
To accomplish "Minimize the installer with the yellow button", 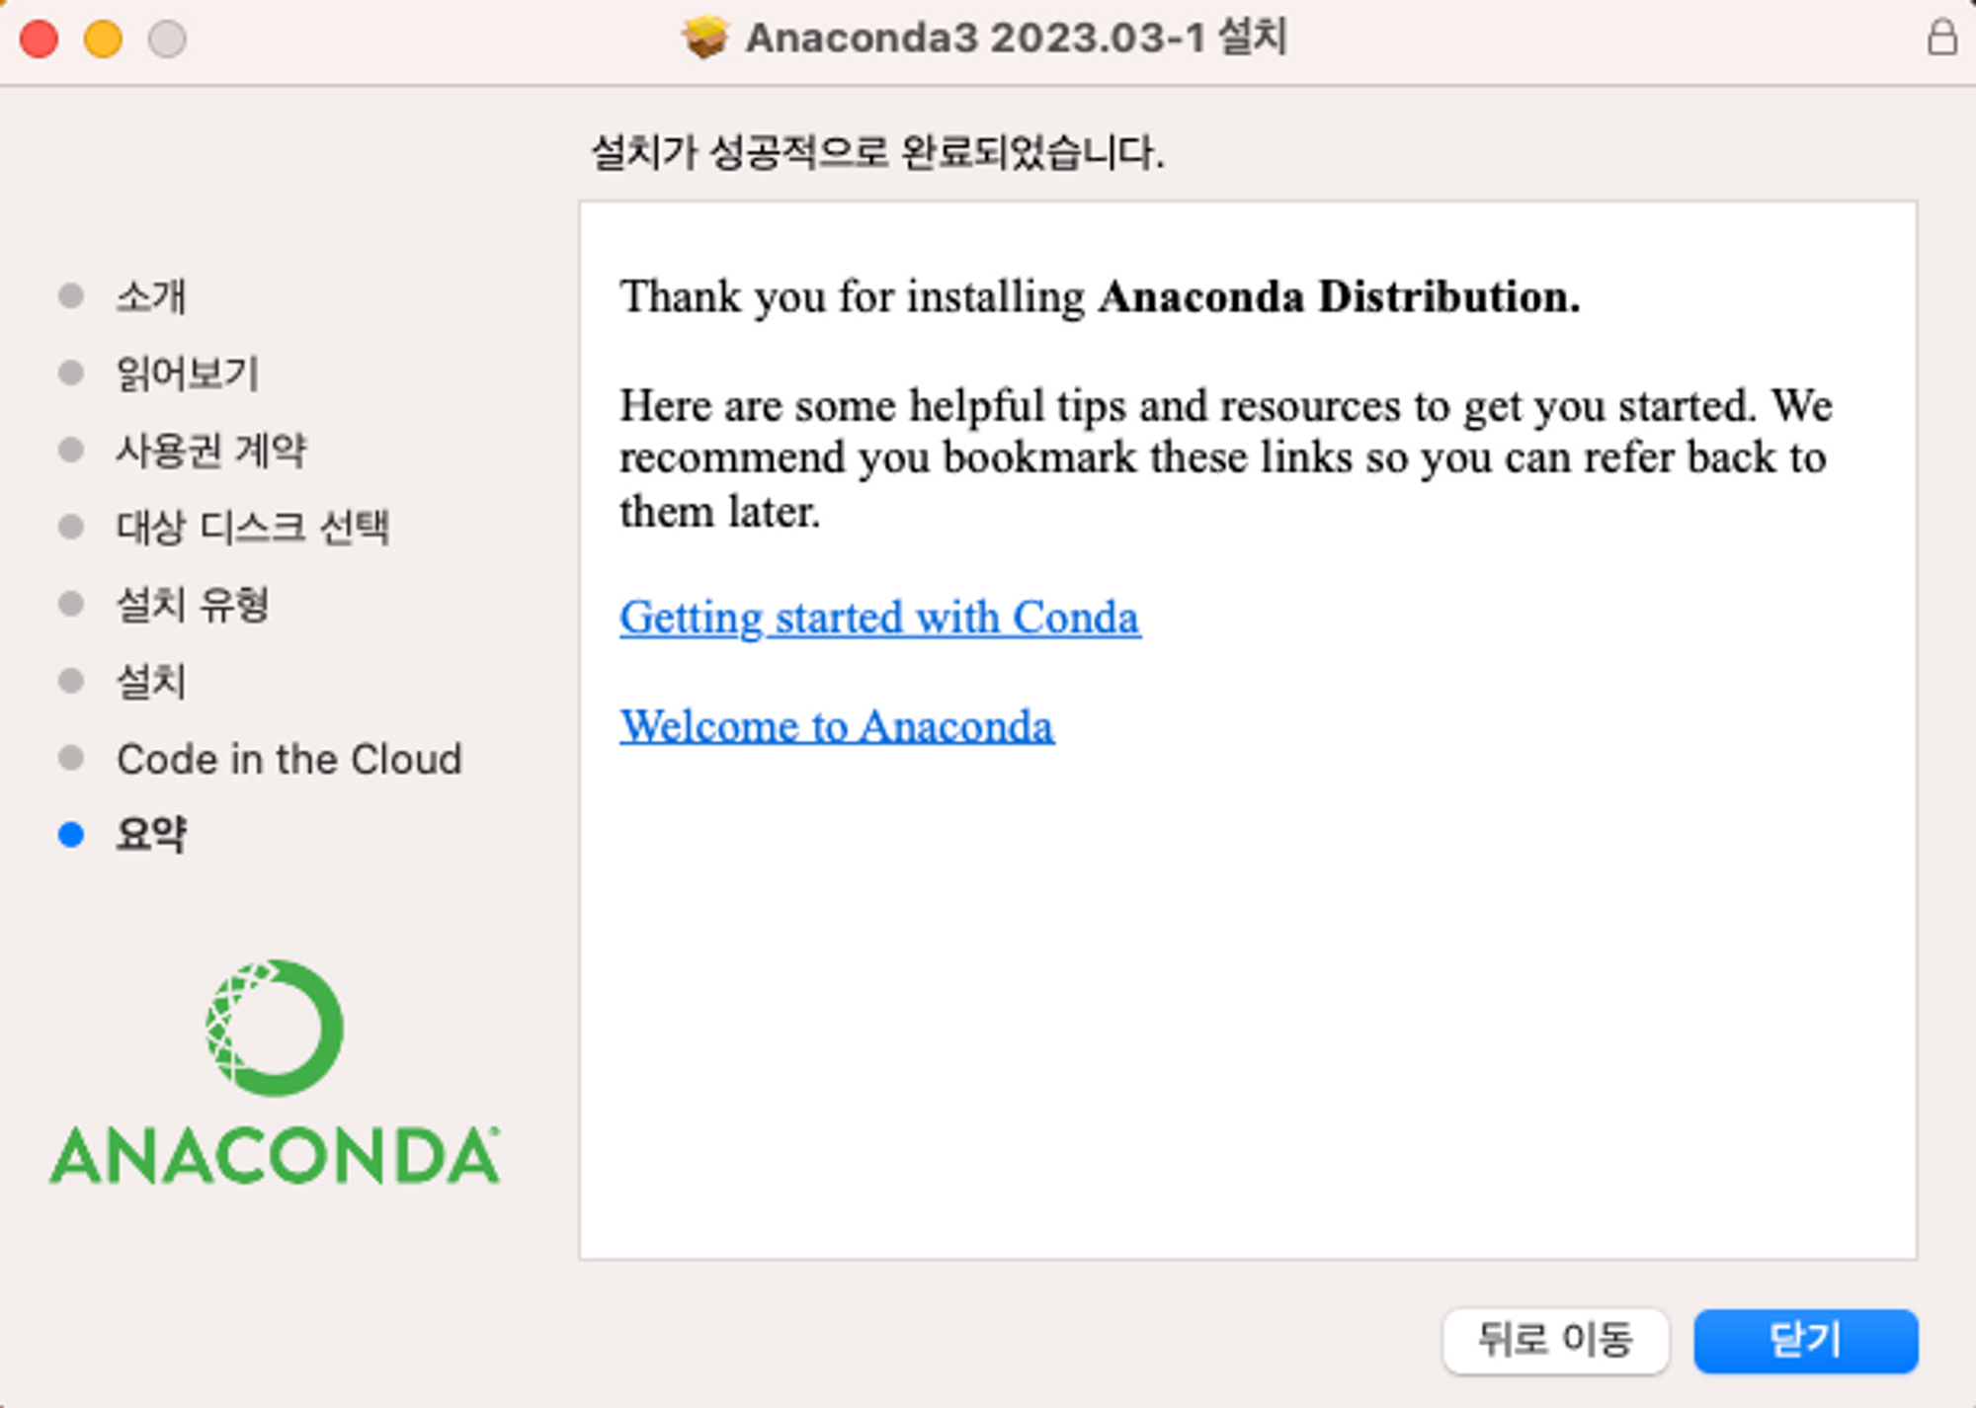I will click(x=103, y=40).
